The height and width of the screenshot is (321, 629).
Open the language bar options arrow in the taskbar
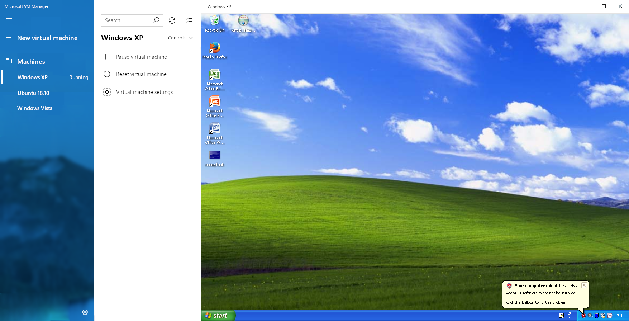[569, 317]
